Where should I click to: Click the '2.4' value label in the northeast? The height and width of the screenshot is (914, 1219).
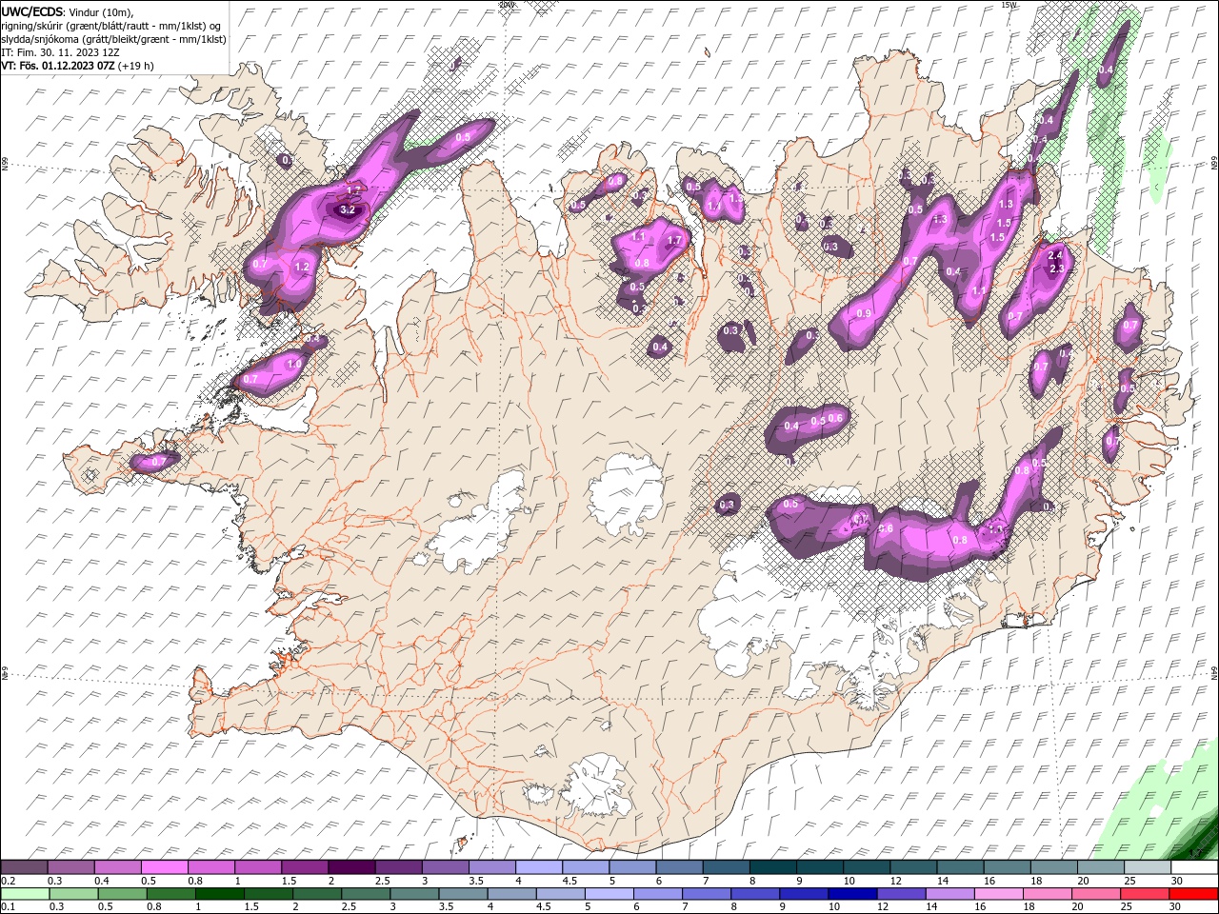click(x=1054, y=256)
